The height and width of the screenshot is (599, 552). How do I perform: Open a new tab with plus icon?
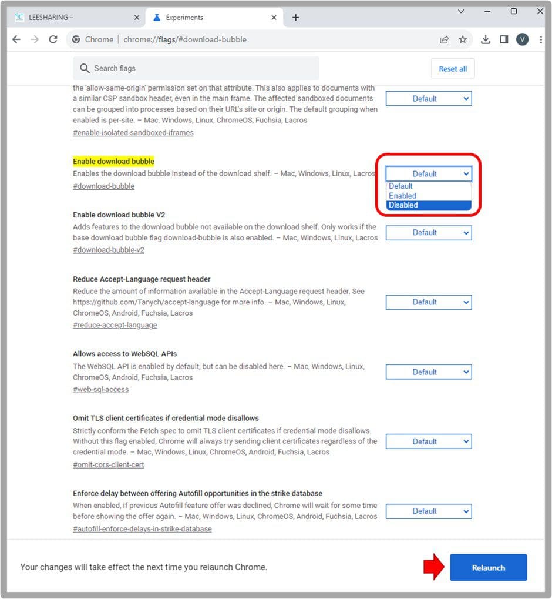pyautogui.click(x=295, y=18)
